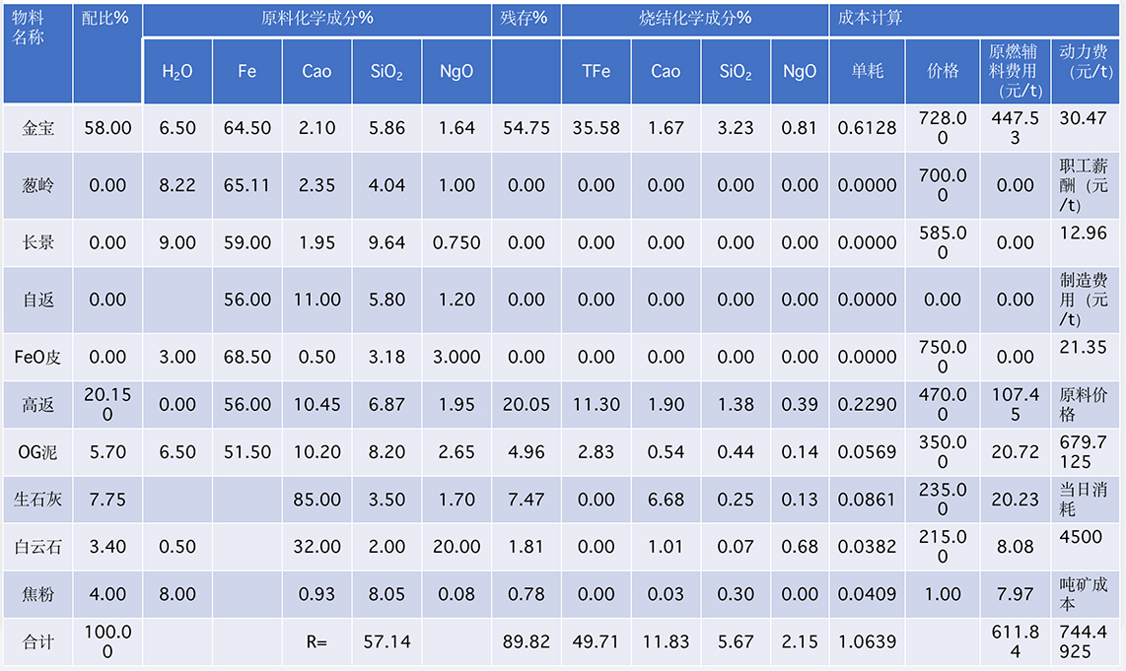Click the 原料化学成分% group header
1126x671 pixels.
pos(317,19)
